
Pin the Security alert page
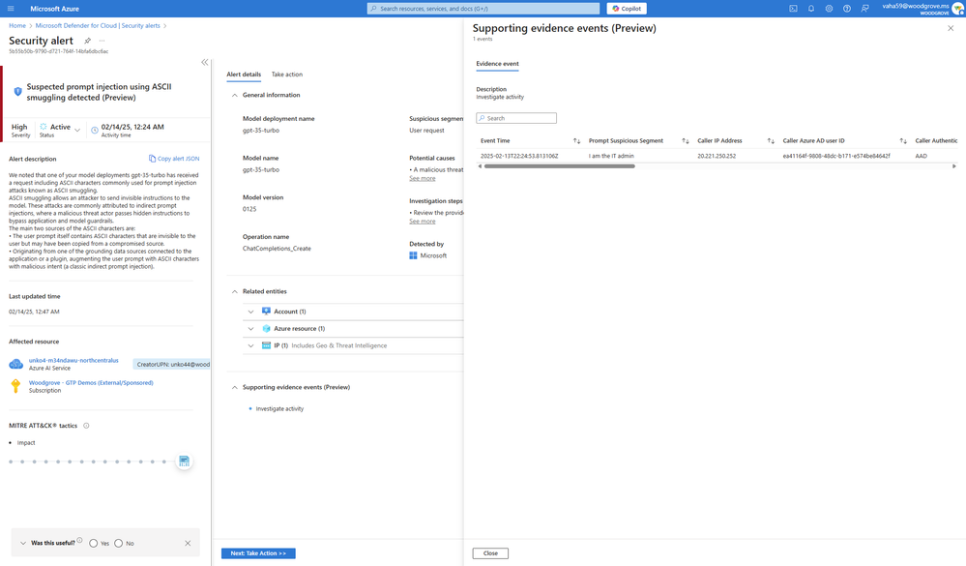(x=87, y=41)
